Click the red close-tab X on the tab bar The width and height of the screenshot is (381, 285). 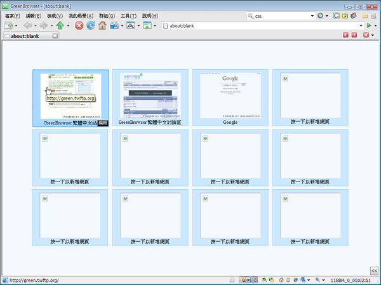click(366, 35)
